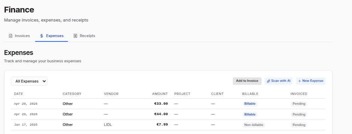Click the Pending badge in the €33.00 row

299,104
